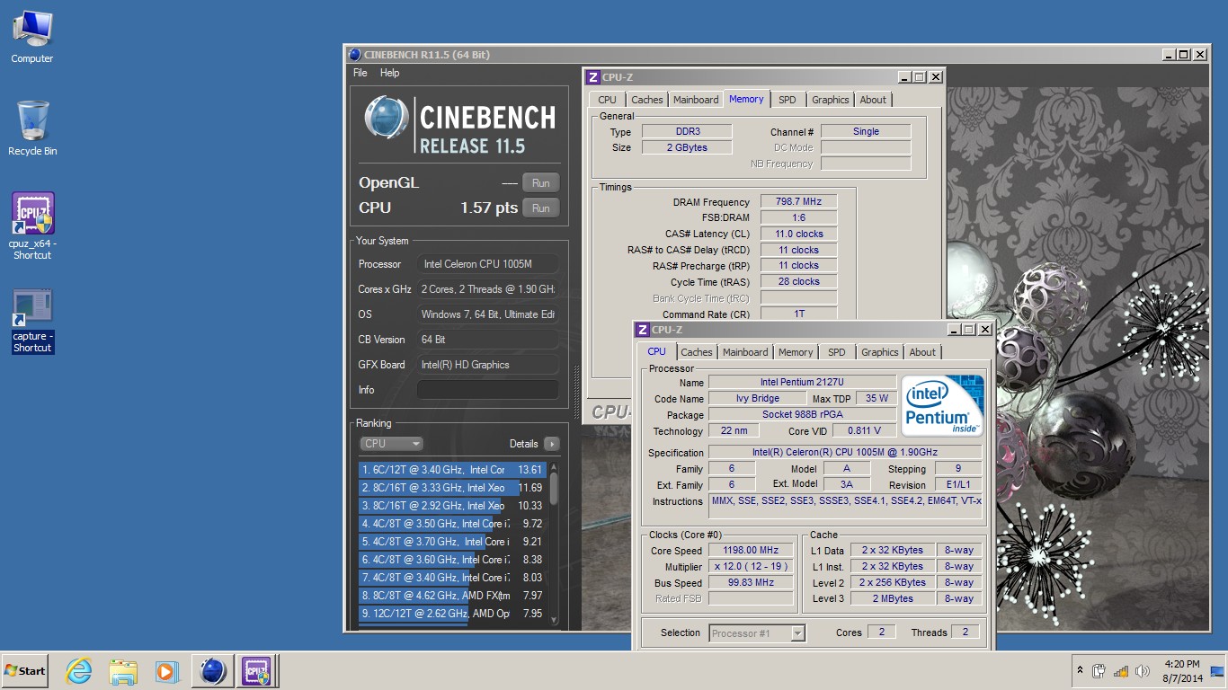Switch to Graphics tab in front CPU-Z
The height and width of the screenshot is (690, 1228).
click(x=880, y=352)
